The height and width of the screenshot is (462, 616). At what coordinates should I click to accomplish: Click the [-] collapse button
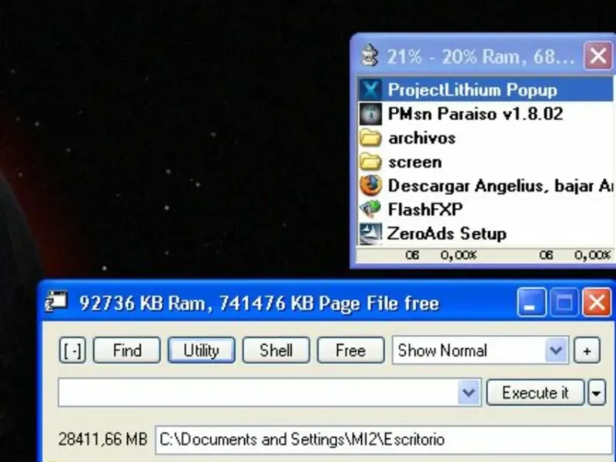[72, 350]
